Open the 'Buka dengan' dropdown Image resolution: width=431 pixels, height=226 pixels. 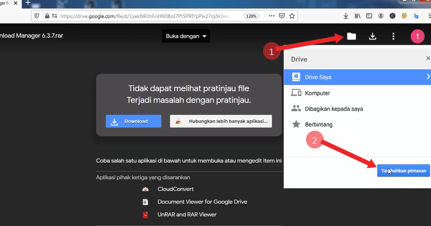pyautogui.click(x=186, y=36)
